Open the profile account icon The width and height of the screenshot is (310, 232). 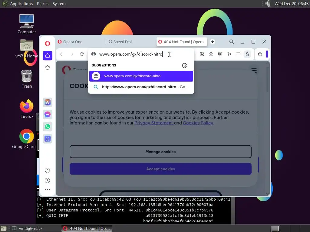[247, 54]
